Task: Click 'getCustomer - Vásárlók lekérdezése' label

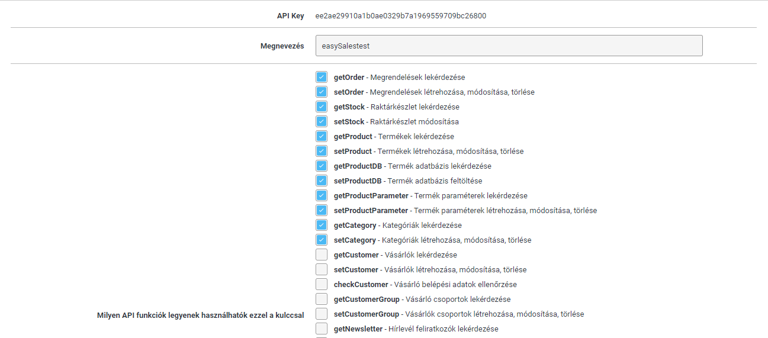Action: 396,255
